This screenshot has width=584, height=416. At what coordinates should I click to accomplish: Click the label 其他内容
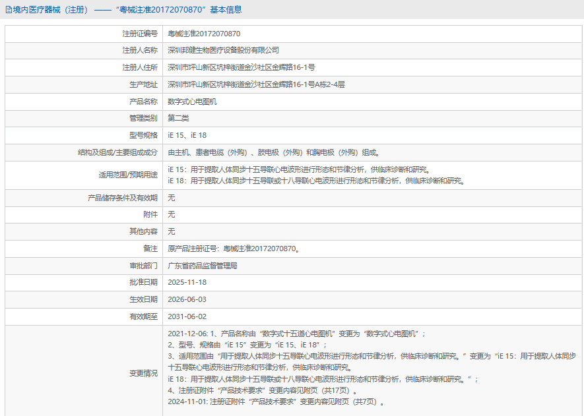(143, 231)
